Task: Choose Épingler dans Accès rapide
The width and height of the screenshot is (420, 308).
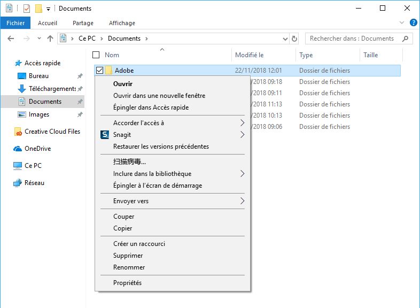Action: [x=173, y=107]
